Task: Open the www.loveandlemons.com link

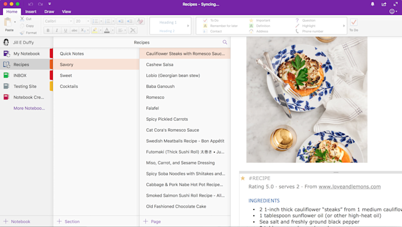Action: [x=349, y=186]
